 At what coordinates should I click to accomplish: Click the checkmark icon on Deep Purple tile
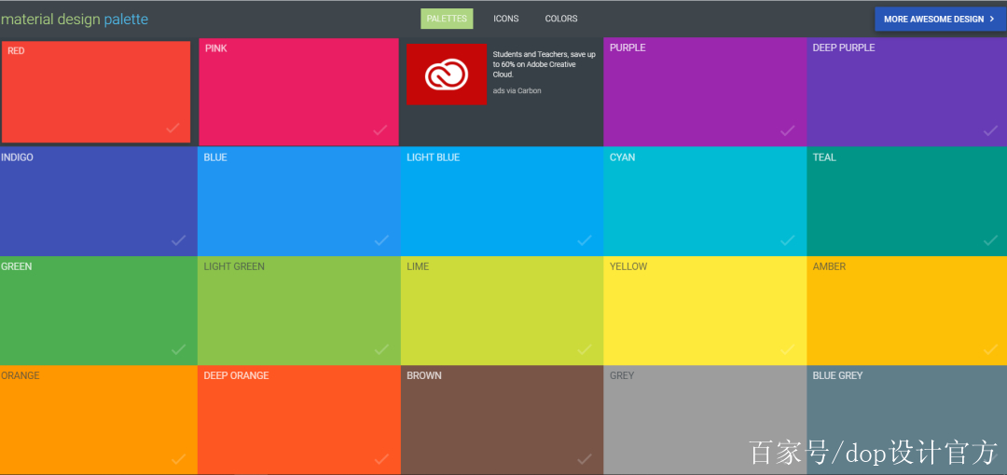[990, 131]
